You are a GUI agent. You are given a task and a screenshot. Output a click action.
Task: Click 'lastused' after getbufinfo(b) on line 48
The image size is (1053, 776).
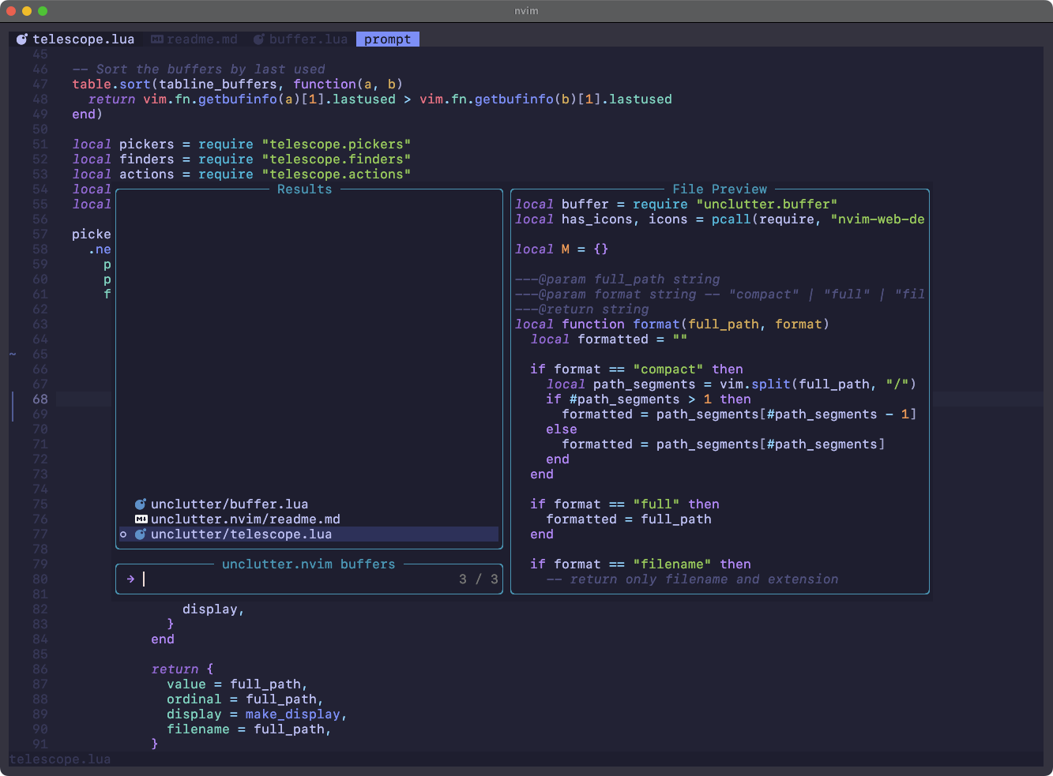641,99
